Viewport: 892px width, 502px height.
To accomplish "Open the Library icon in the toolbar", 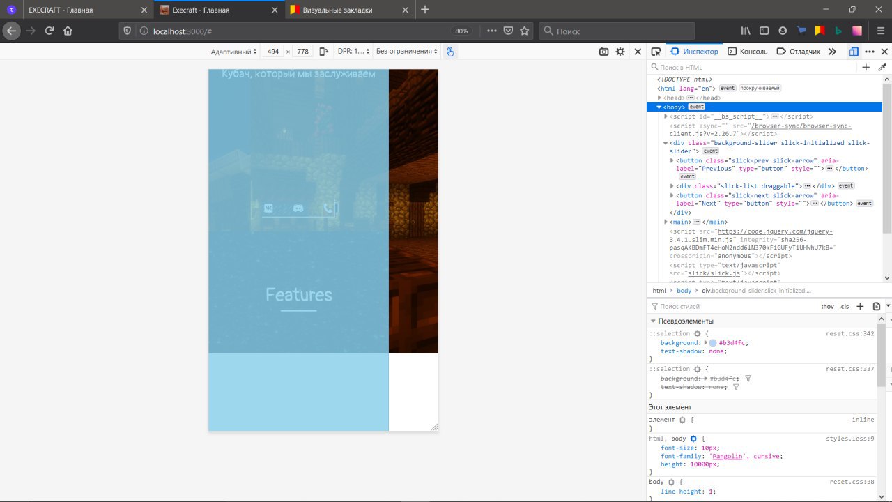I will [x=746, y=31].
